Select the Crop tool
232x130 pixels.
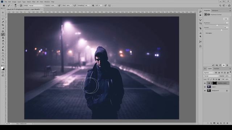(x=3, y=25)
